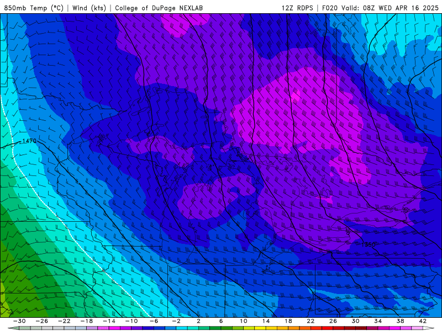
Task: Click the '-6' color scale label
Action: (x=154, y=321)
